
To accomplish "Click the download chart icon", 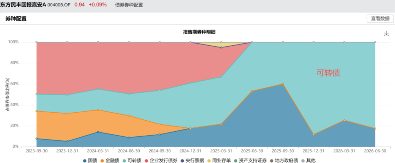I will tap(386, 34).
